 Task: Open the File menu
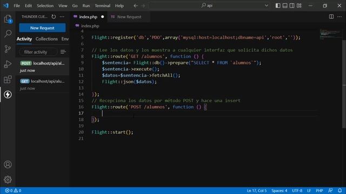[17, 6]
